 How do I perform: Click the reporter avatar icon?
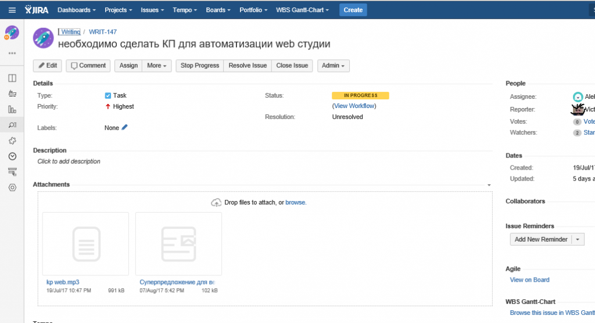tap(578, 109)
